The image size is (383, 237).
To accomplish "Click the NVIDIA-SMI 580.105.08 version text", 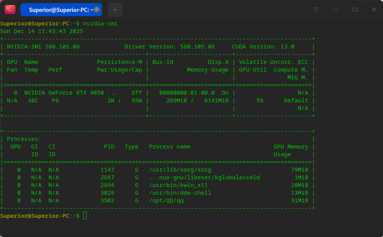I will [x=43, y=47].
